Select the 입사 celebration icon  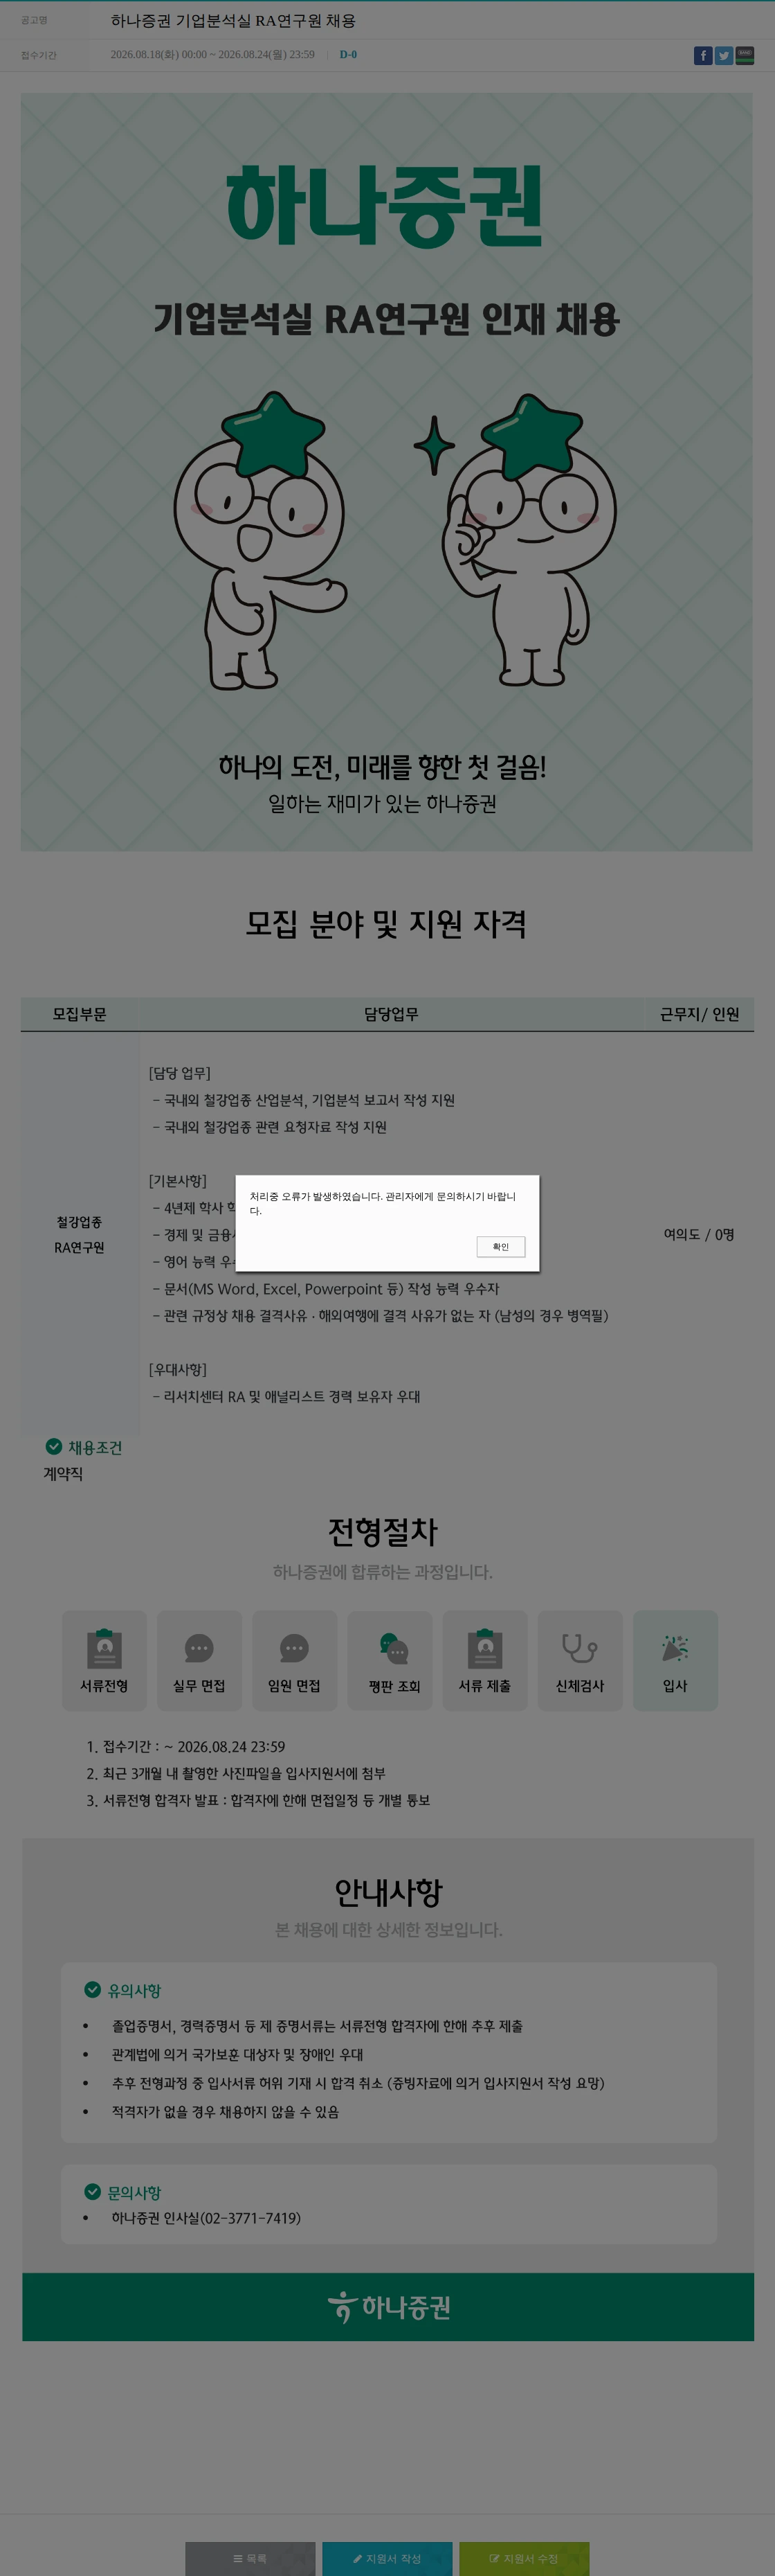tap(675, 1648)
